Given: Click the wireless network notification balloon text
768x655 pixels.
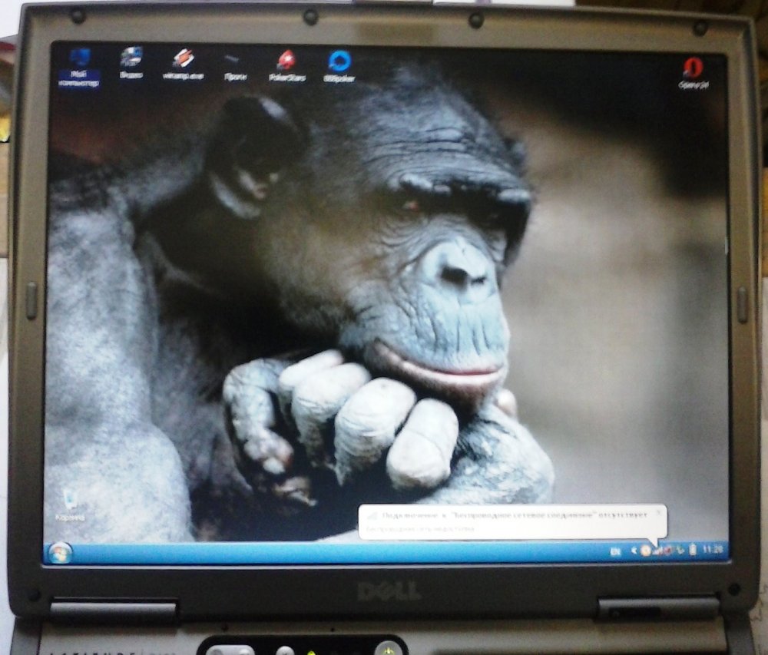Looking at the screenshot, I should point(507,516).
